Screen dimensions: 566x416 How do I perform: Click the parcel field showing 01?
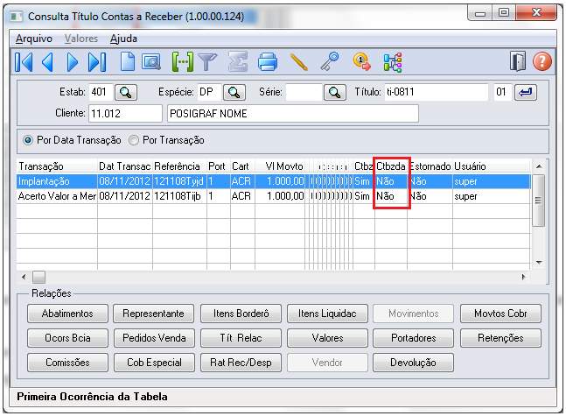pyautogui.click(x=502, y=92)
